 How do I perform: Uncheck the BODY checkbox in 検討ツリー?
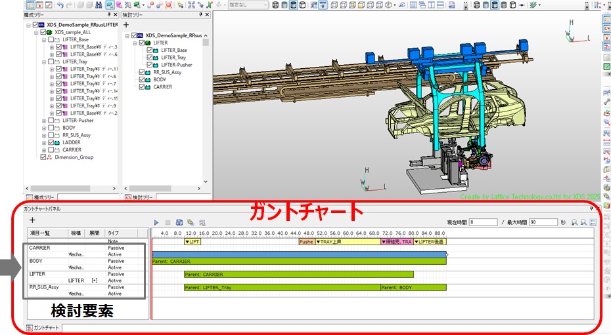tap(141, 79)
